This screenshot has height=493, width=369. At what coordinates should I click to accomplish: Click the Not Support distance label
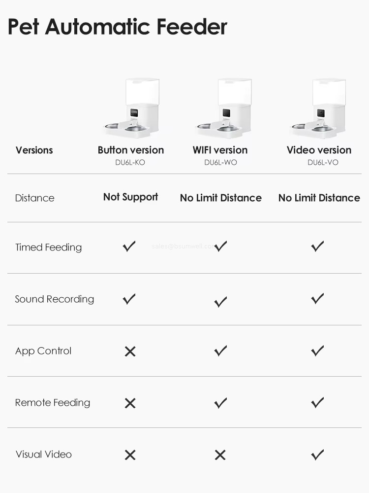[130, 197]
